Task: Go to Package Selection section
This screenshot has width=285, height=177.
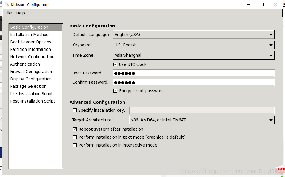Action: coord(36,86)
